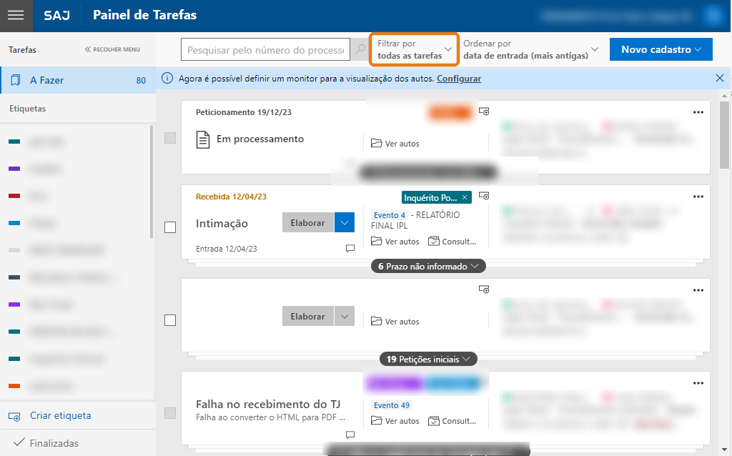Select checkbox of third task card
Image resolution: width=732 pixels, height=456 pixels.
(170, 320)
